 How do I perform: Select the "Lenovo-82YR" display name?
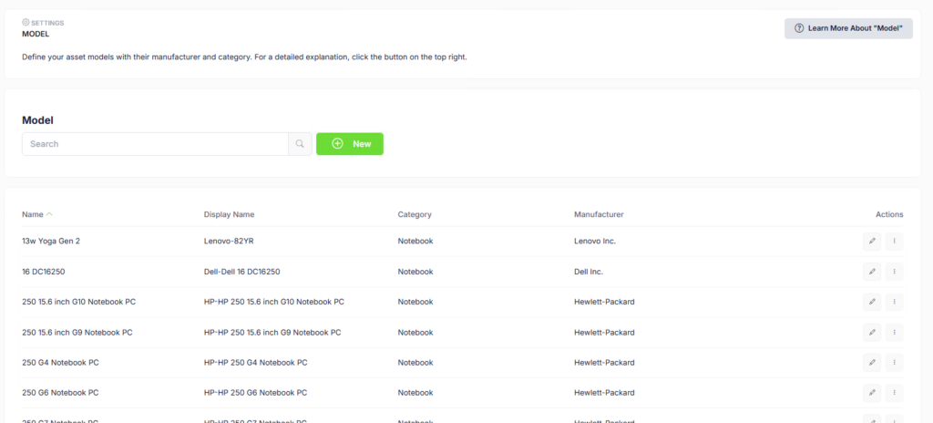coord(229,242)
